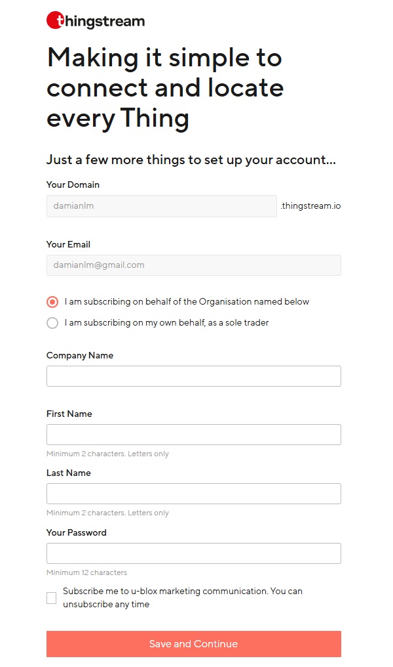Click the Your Password field label

(76, 532)
